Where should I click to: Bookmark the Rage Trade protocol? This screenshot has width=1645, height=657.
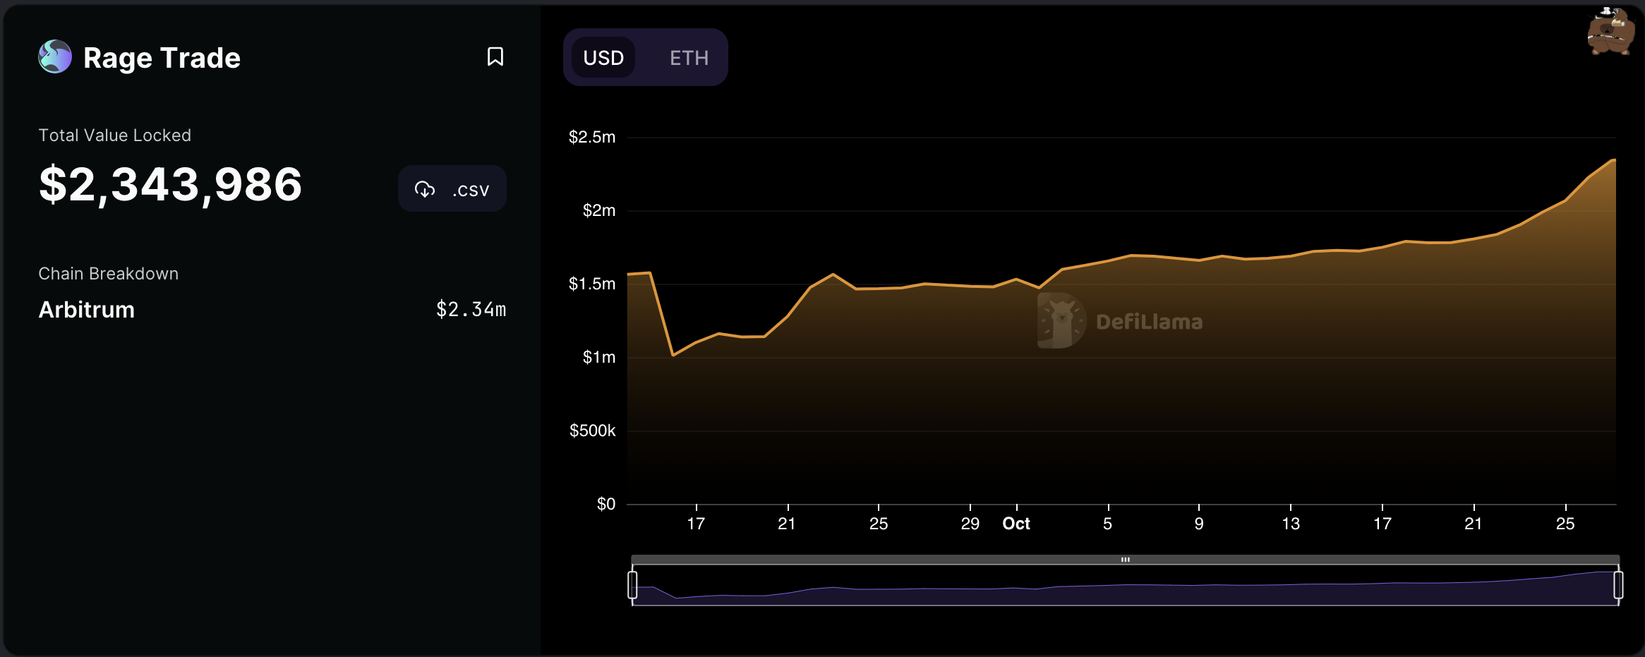pos(495,56)
